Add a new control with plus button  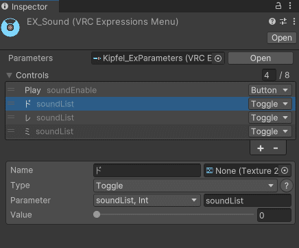click(261, 148)
